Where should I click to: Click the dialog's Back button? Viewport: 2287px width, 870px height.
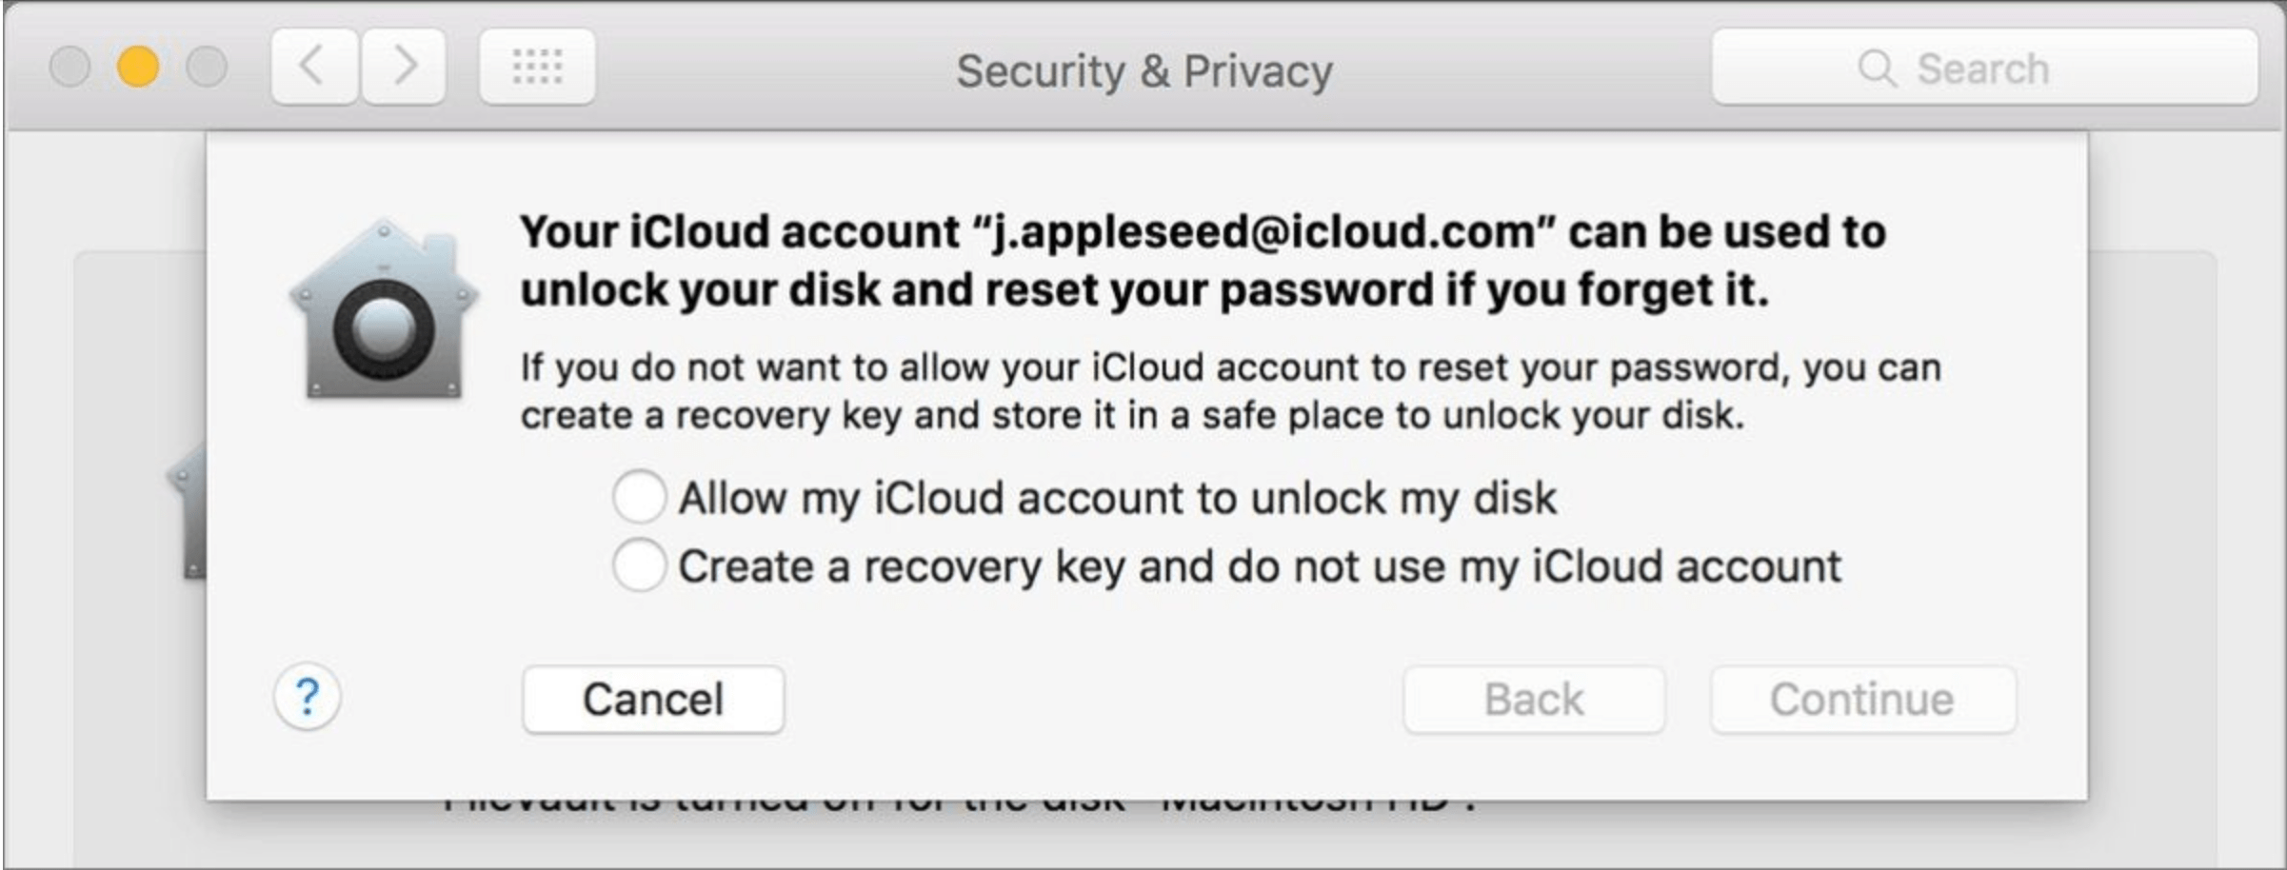[1534, 700]
